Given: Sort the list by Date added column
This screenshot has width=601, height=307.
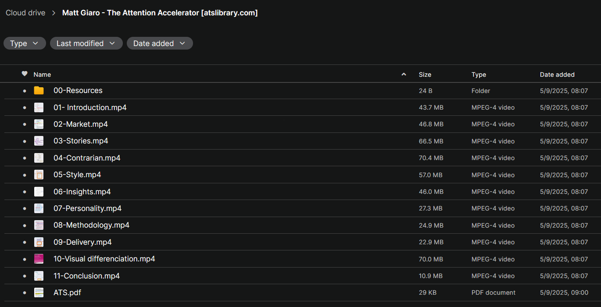Looking at the screenshot, I should (557, 75).
